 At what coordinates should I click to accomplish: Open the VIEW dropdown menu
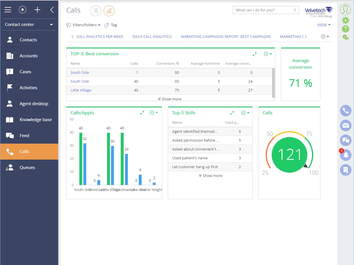pyautogui.click(x=324, y=25)
